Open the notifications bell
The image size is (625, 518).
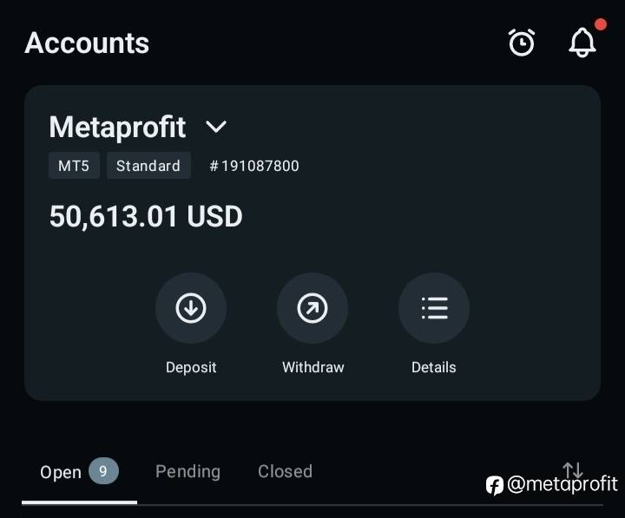(x=582, y=43)
